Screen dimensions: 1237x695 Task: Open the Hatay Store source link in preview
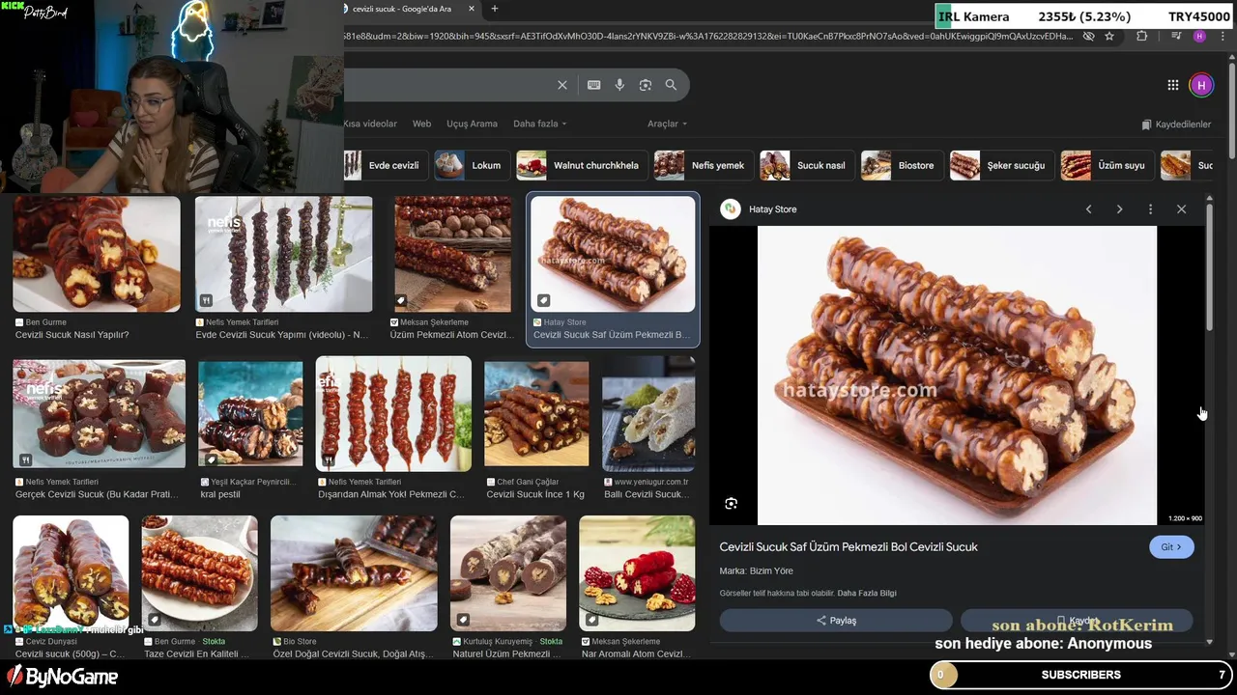pyautogui.click(x=772, y=209)
